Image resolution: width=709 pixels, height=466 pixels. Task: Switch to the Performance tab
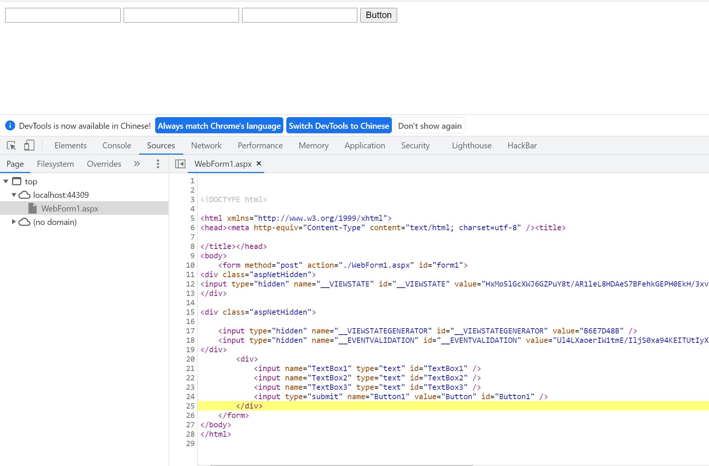coord(260,145)
